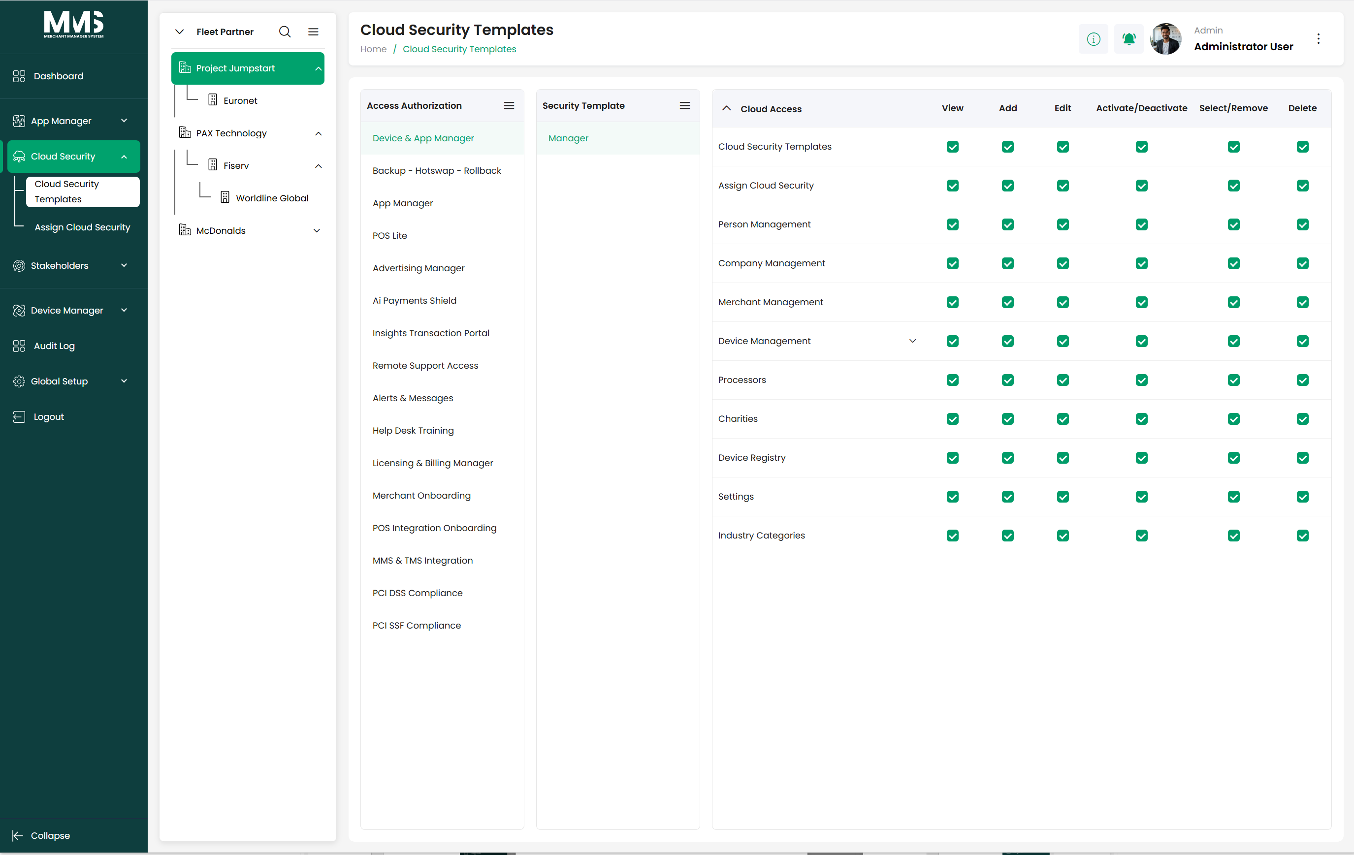Screen dimensions: 1354x855
Task: Open the three-dot user options menu
Action: (1319, 39)
